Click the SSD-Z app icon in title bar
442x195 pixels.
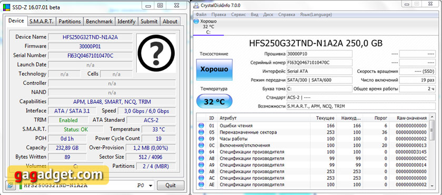(x=7, y=7)
